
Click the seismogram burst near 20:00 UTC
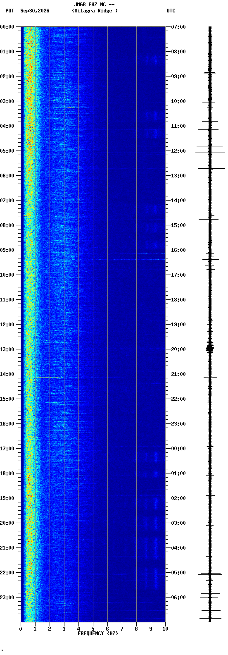[x=210, y=347]
